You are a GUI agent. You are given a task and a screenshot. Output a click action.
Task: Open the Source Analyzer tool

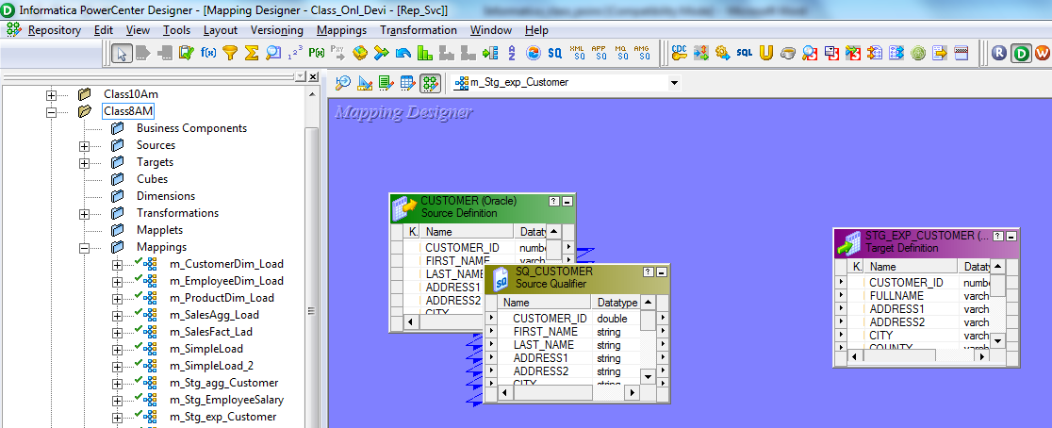pos(343,83)
